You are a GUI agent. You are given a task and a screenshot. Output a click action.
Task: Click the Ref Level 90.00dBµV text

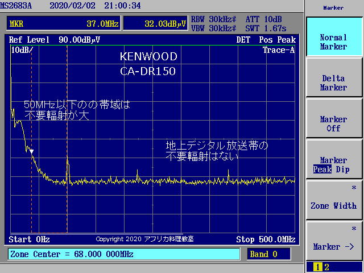(55, 40)
